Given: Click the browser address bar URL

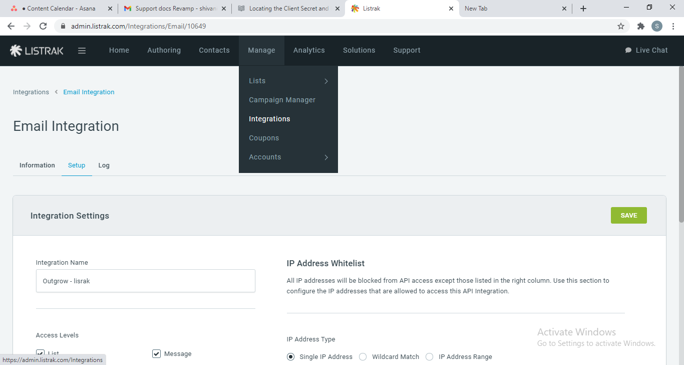Looking at the screenshot, I should (139, 26).
